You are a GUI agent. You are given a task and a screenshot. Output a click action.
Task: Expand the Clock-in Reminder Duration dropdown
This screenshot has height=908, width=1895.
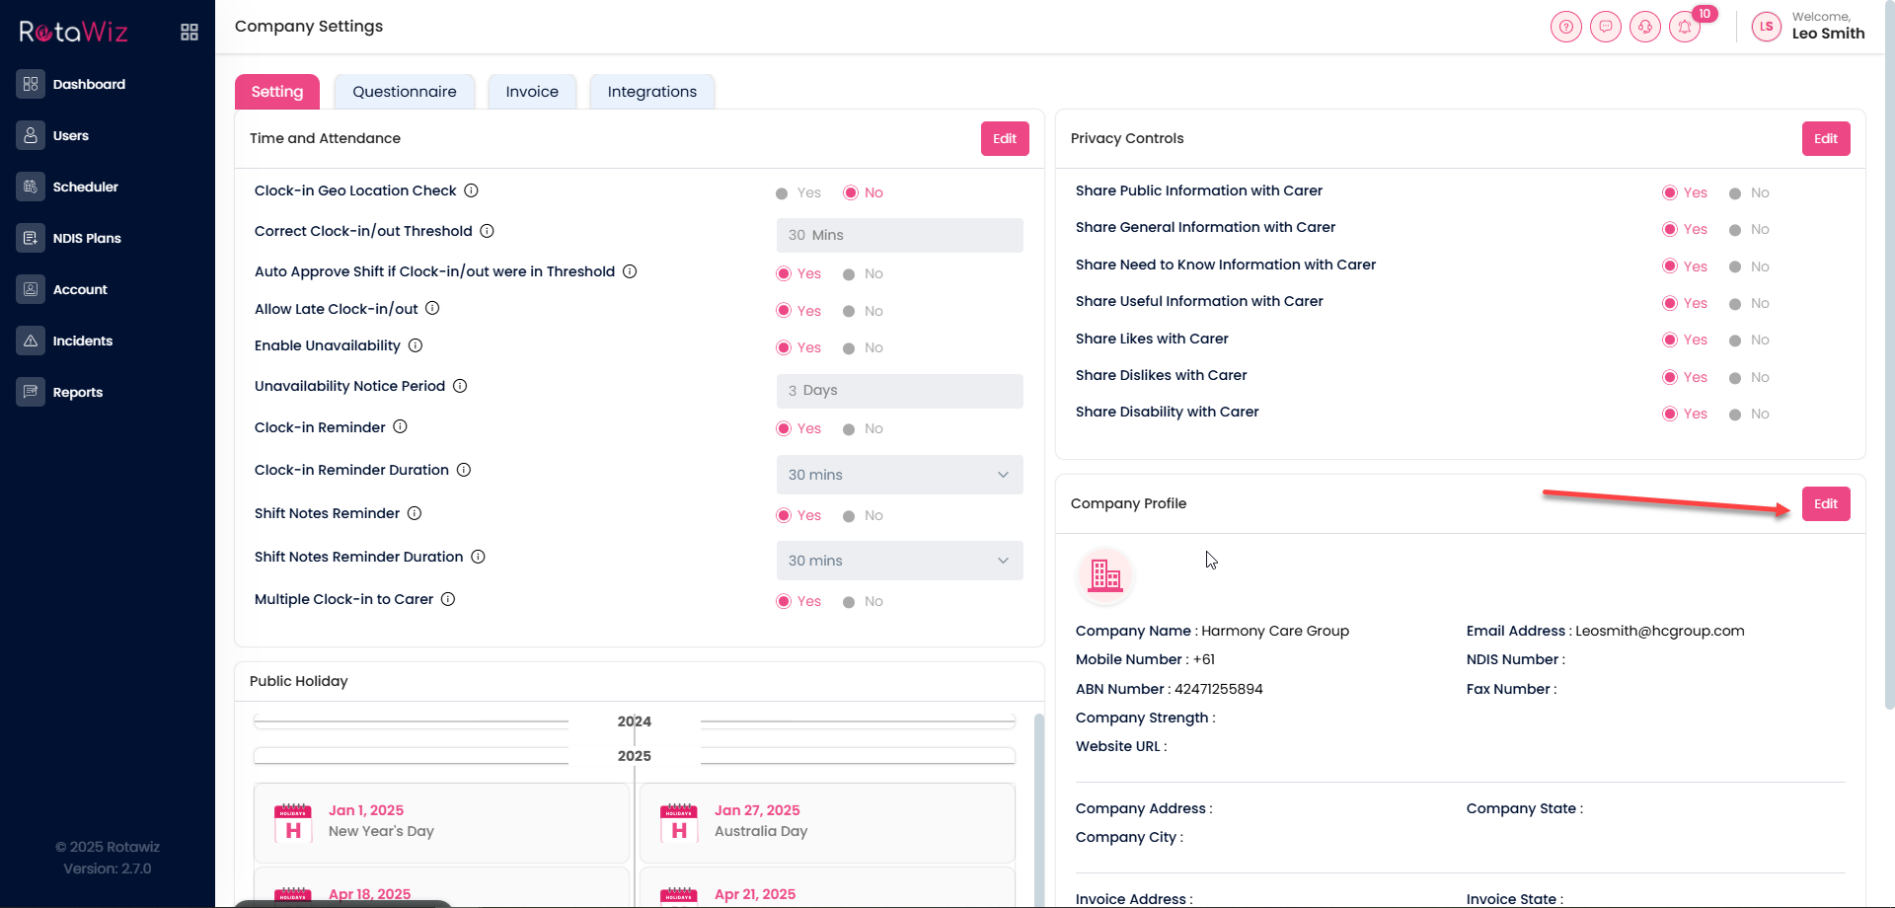[899, 475]
